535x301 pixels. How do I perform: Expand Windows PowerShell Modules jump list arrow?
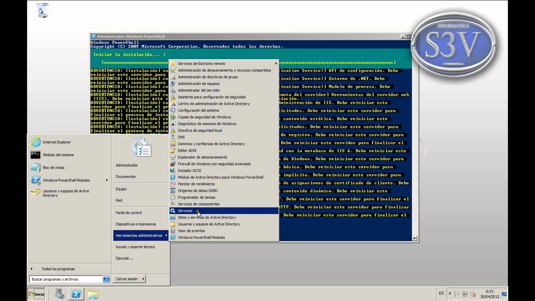107,180
